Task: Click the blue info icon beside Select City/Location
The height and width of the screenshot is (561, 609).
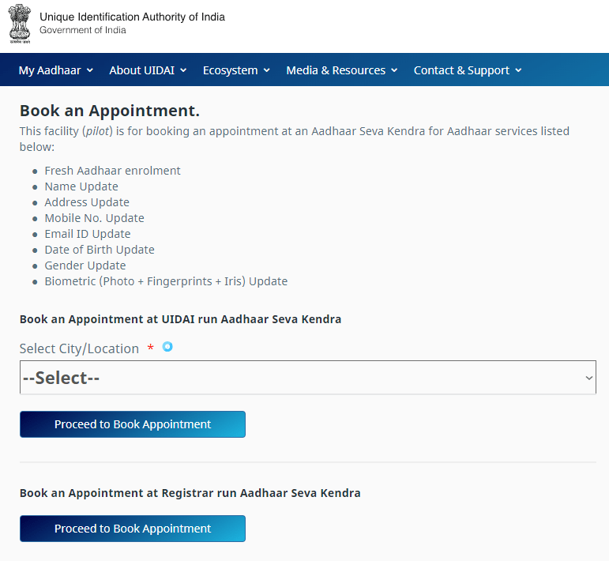Action: coord(167,347)
